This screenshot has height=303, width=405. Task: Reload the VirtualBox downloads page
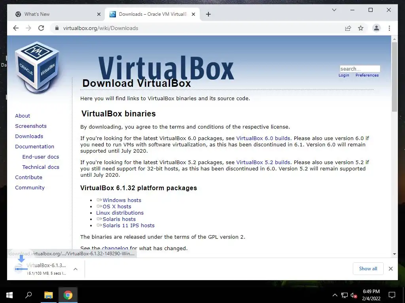pyautogui.click(x=41, y=28)
